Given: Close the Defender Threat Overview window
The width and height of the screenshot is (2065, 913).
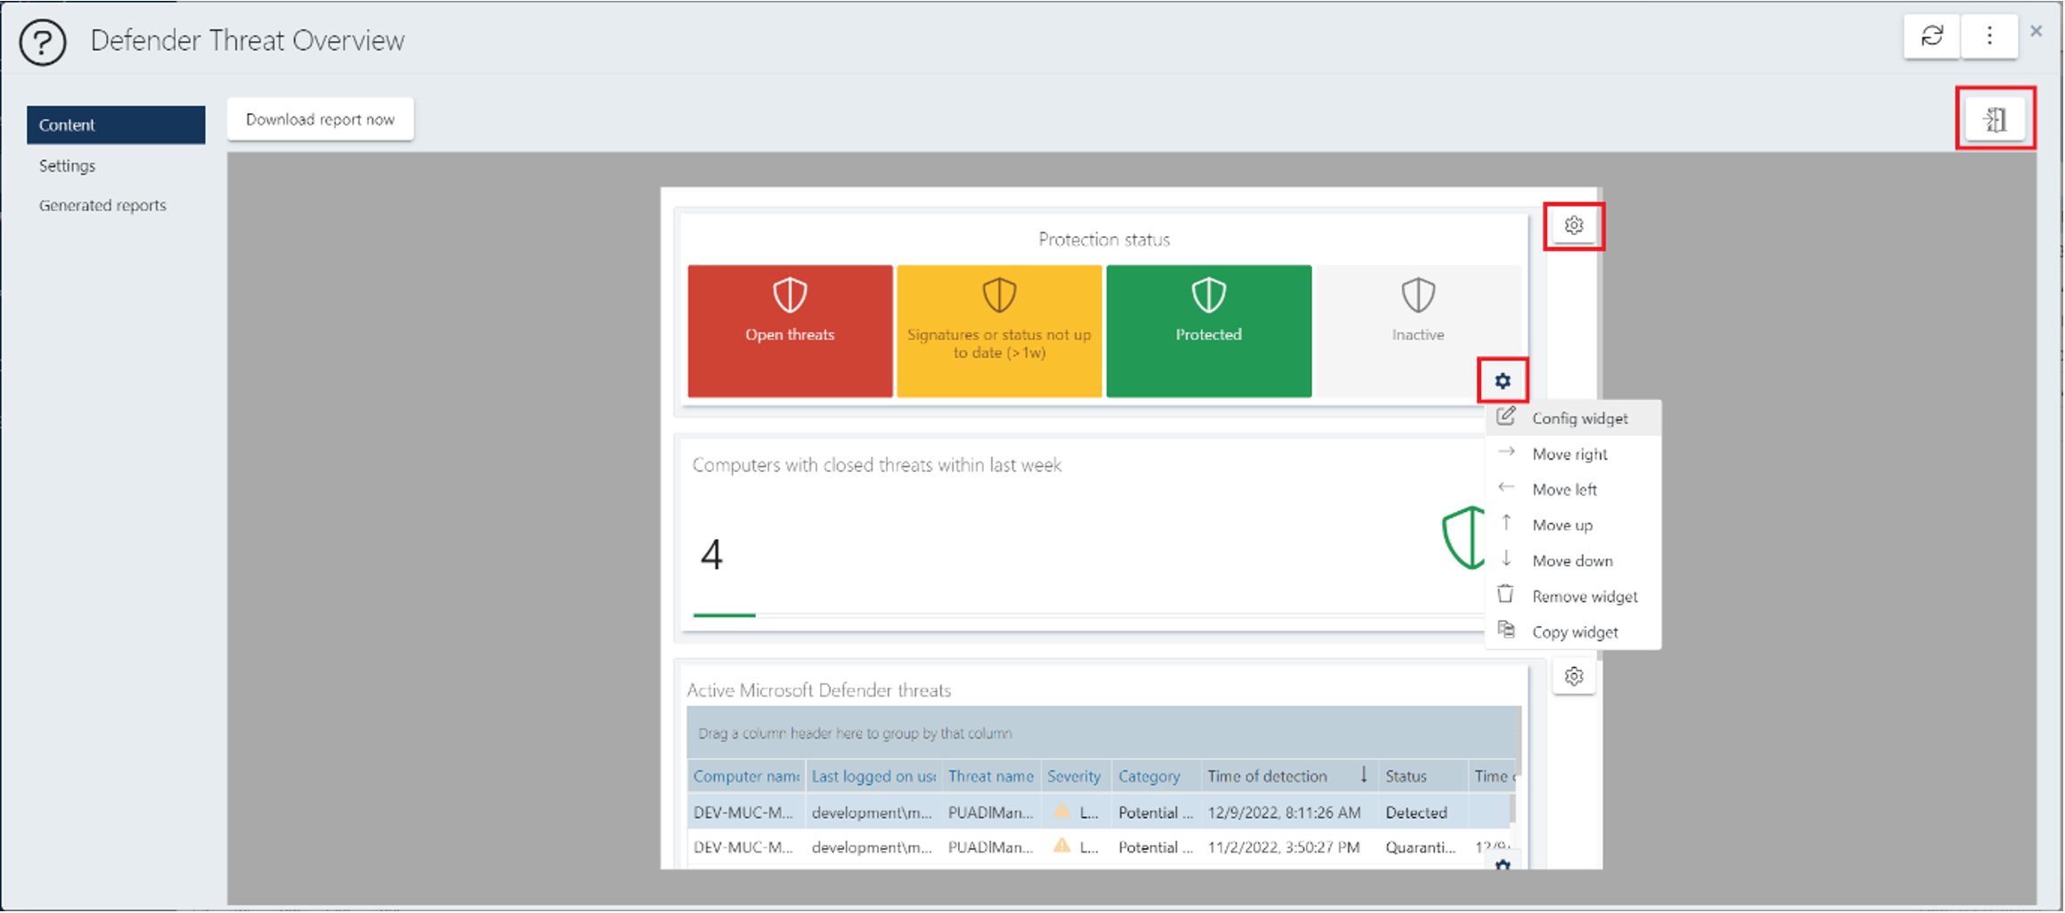Looking at the screenshot, I should pos(2036,31).
